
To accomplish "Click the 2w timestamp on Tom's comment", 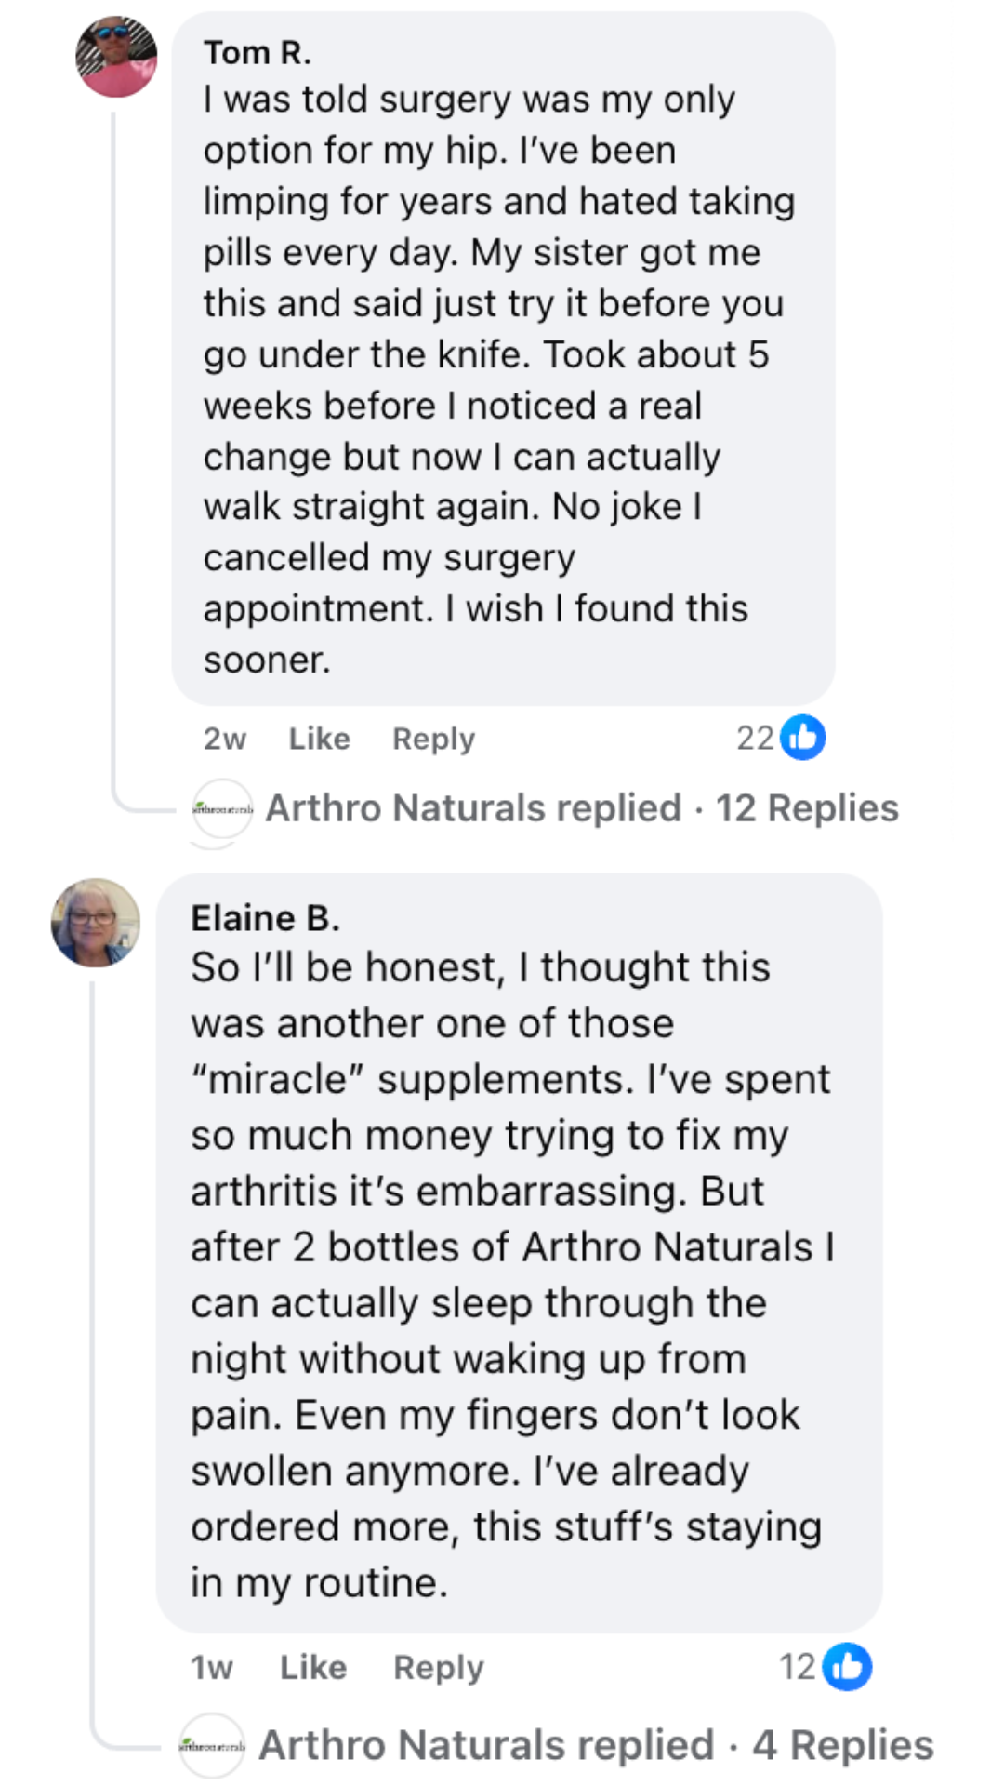I will [x=225, y=739].
